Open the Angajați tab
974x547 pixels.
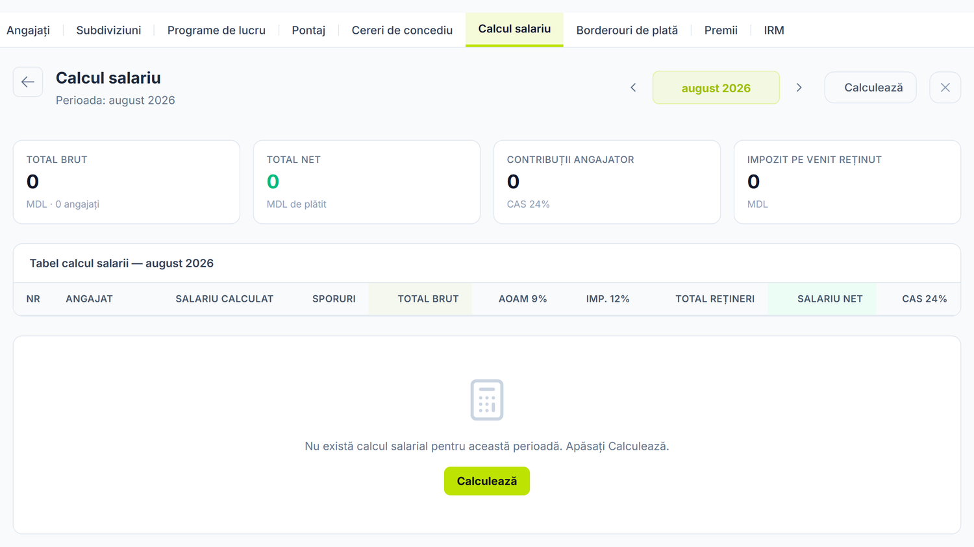pos(28,30)
